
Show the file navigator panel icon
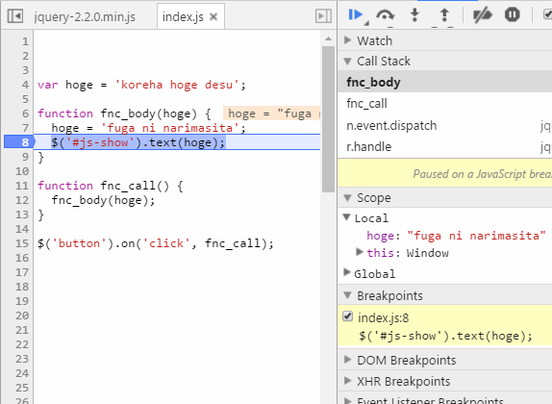tap(15, 15)
